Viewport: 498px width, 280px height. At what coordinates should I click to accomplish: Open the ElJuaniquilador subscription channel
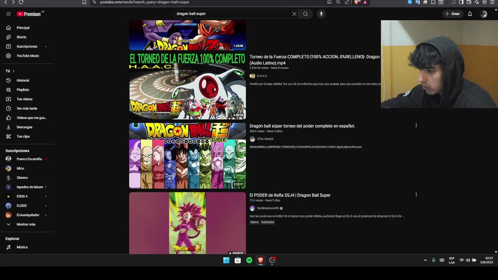point(28,215)
